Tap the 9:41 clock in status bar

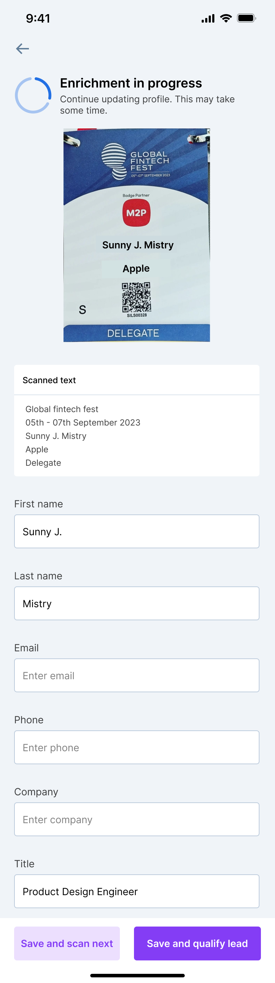pyautogui.click(x=38, y=18)
